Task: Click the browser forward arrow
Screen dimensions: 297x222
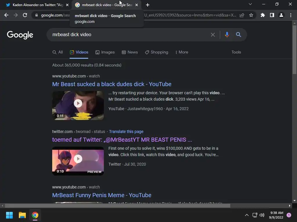Action: [16, 15]
